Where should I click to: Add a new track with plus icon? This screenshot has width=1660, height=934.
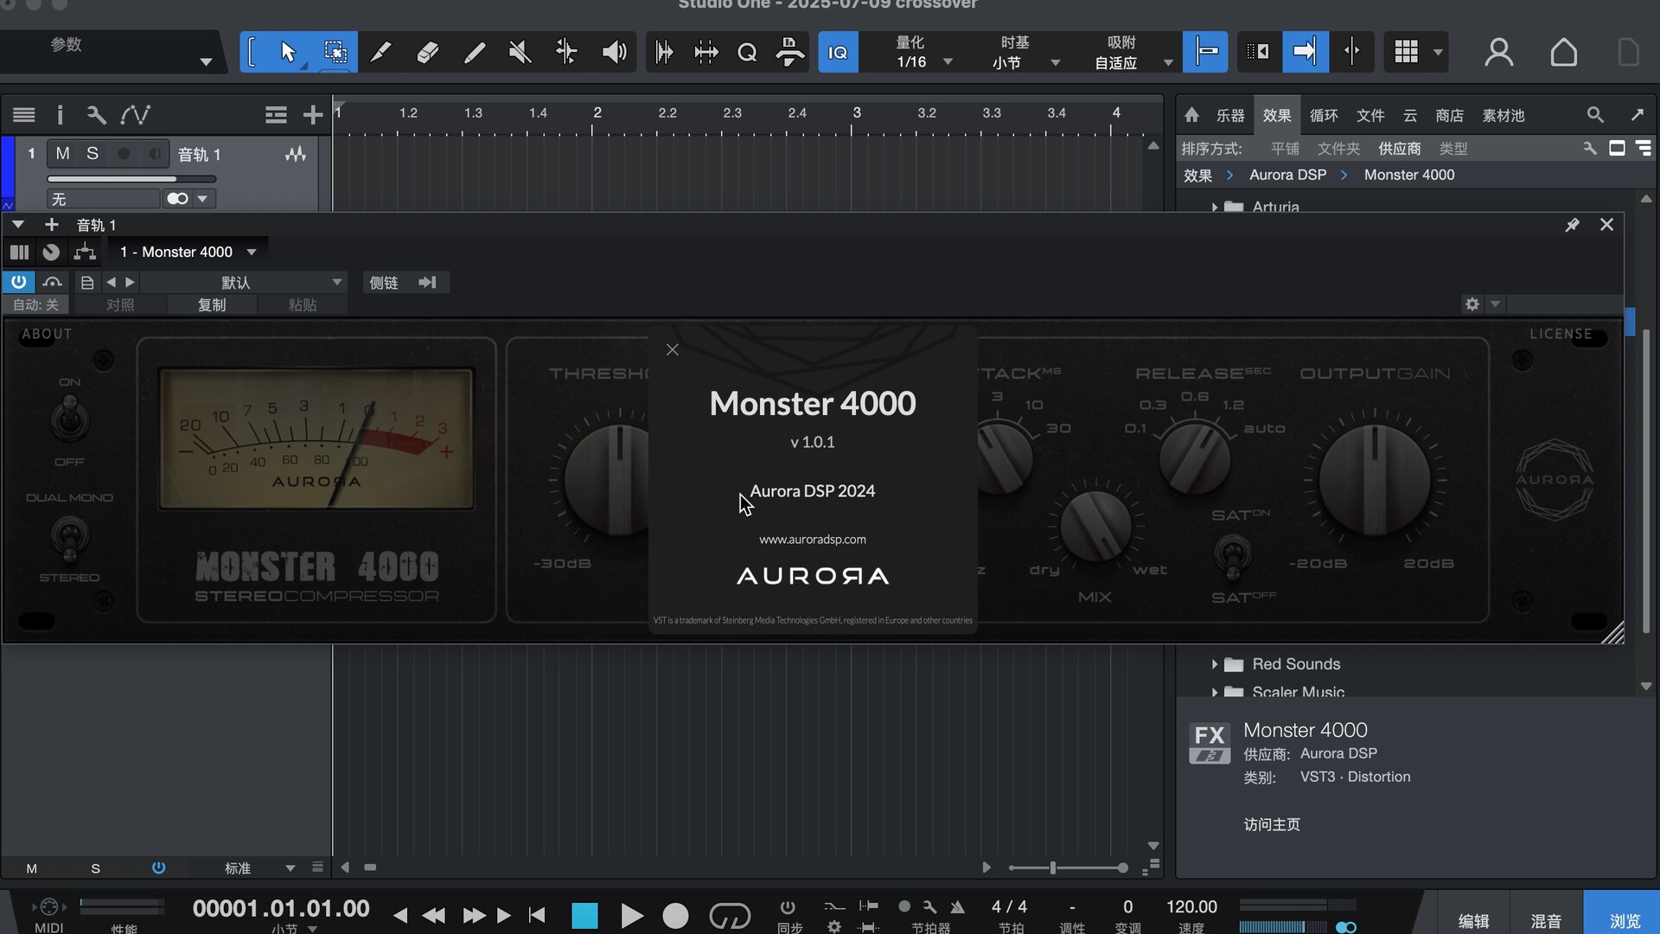point(312,114)
